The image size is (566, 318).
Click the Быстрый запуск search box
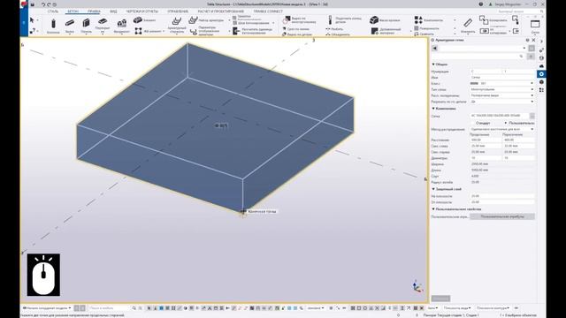click(520, 11)
